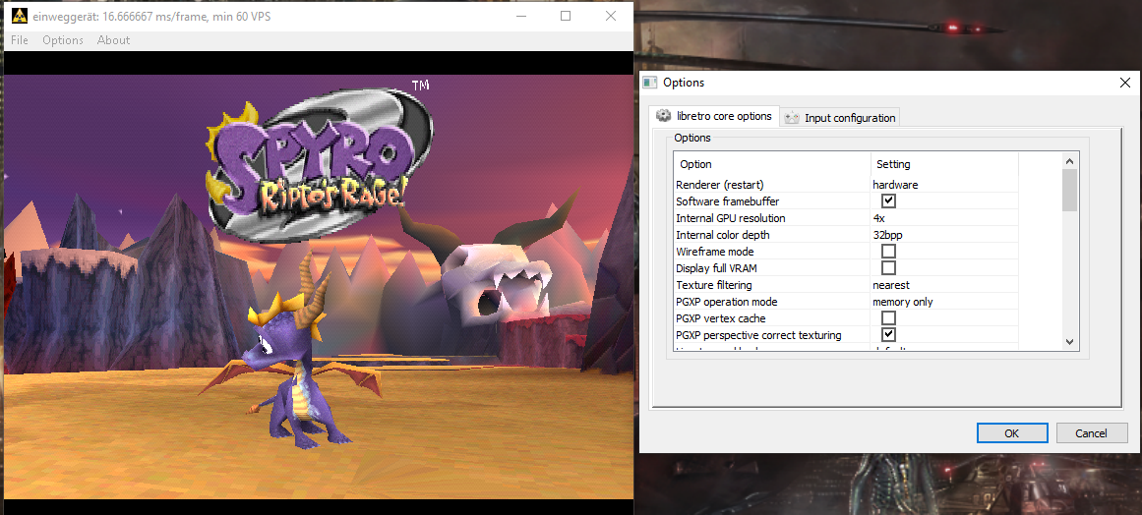Click the options list vertical scrollbar thumb
1142x515 pixels.
coord(1069,190)
